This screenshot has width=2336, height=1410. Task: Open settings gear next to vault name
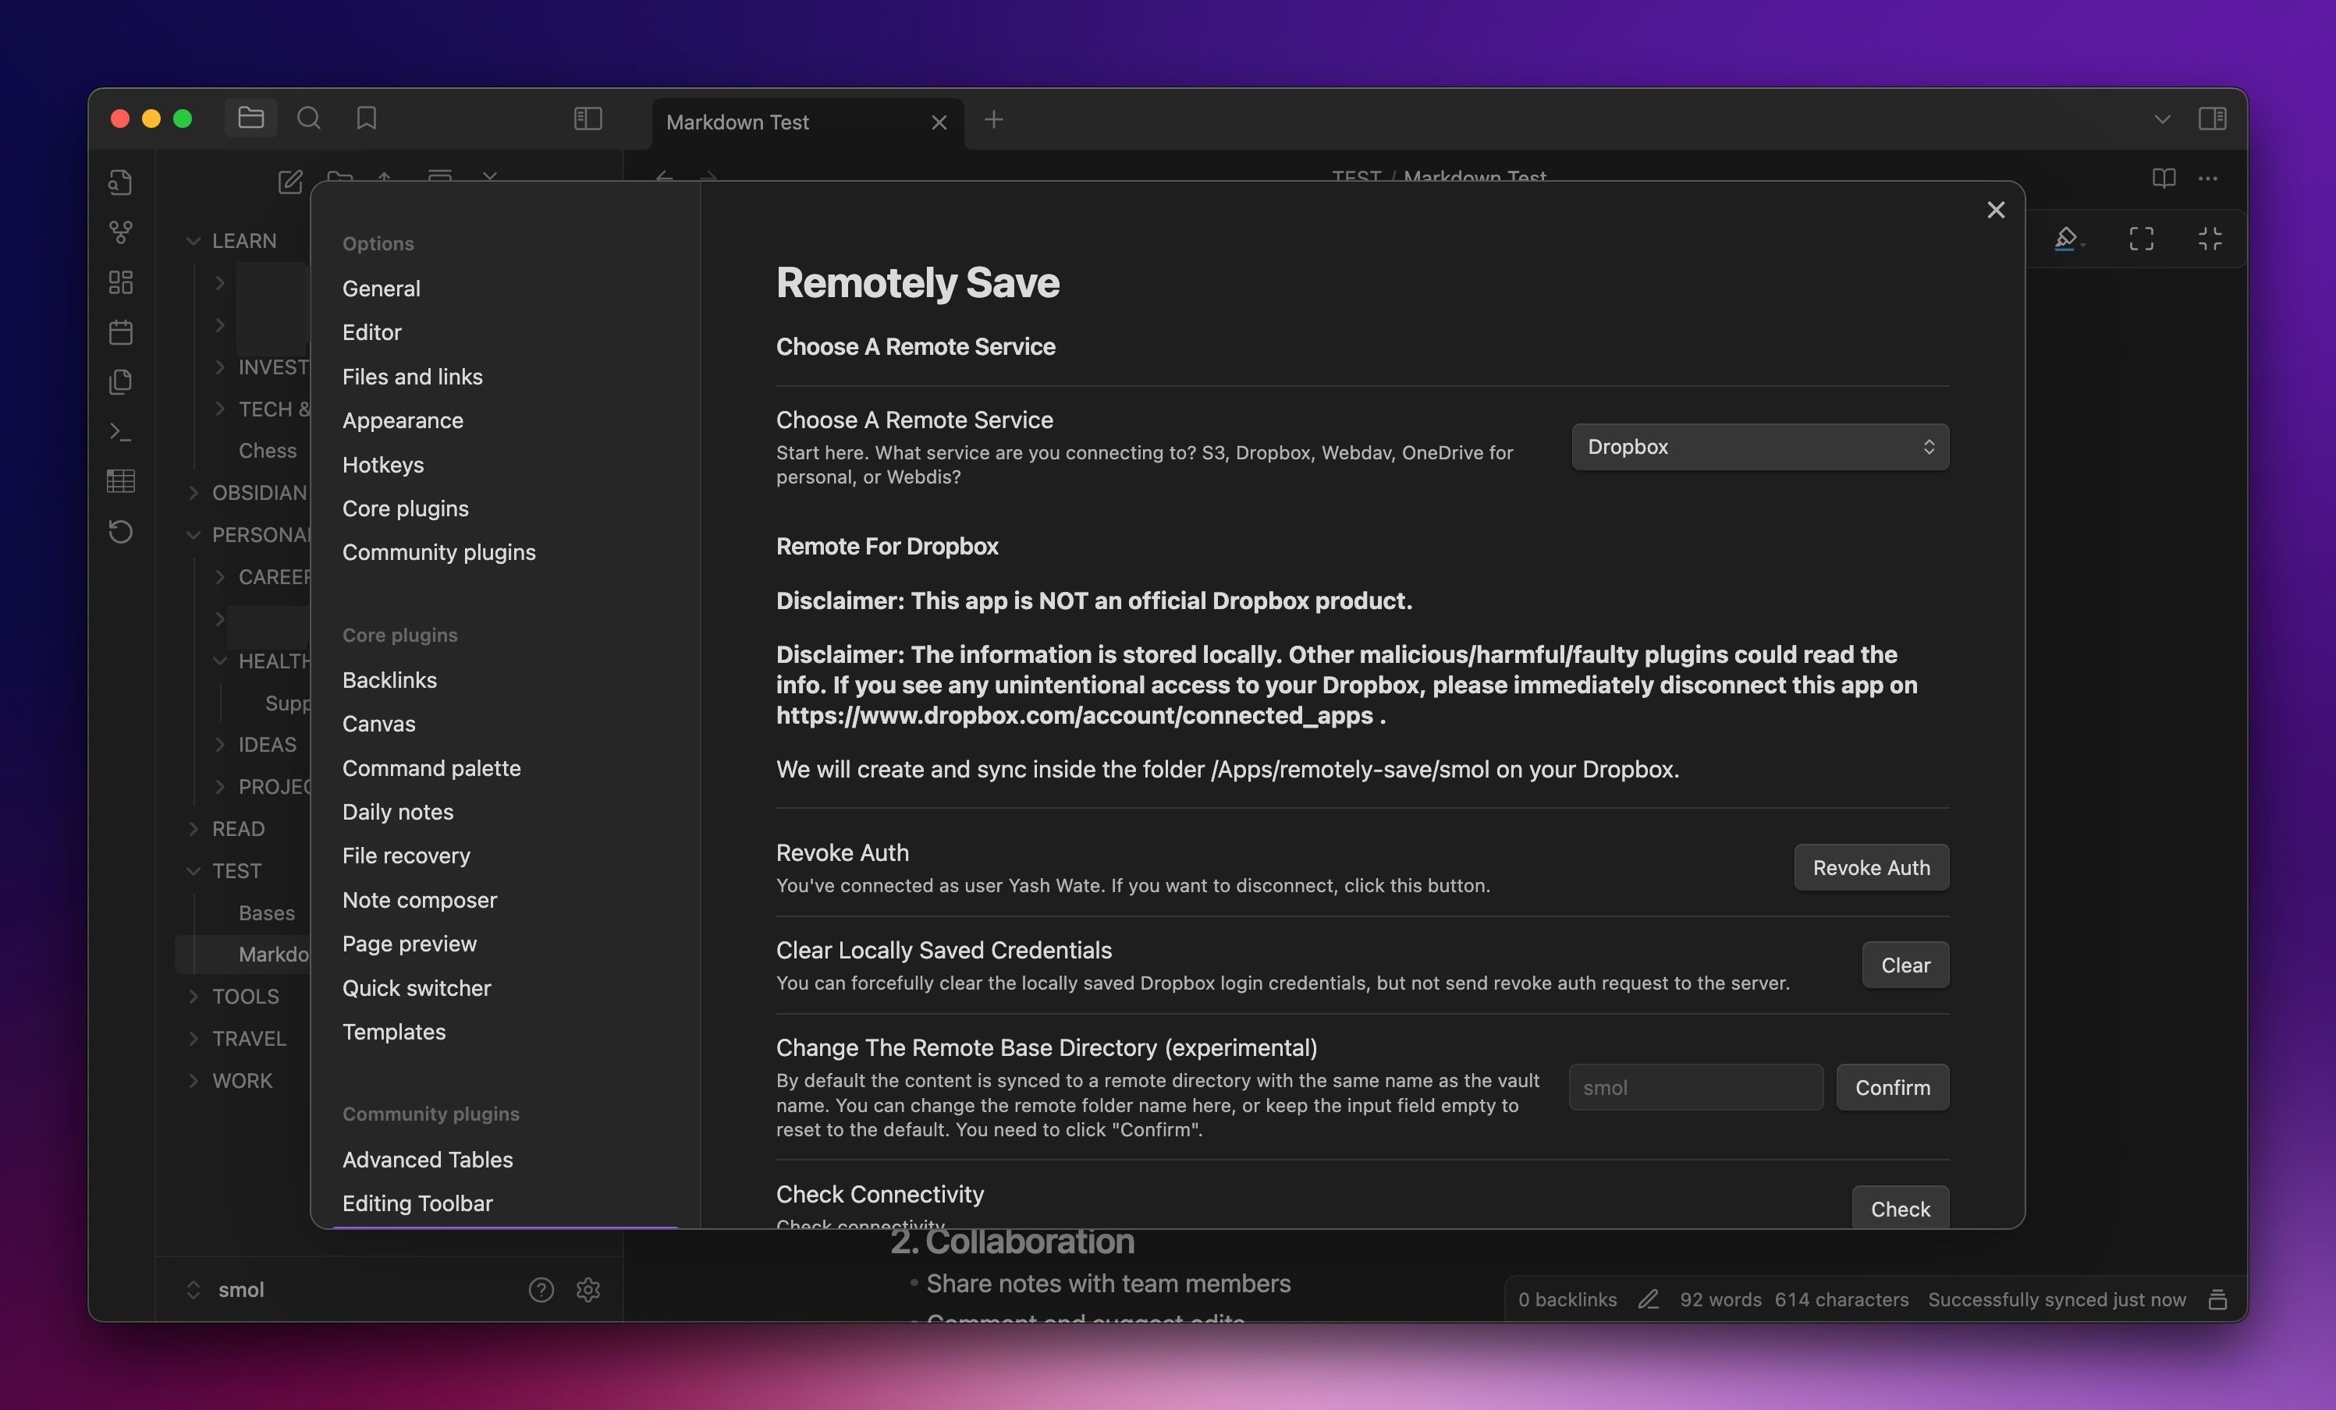[x=588, y=1290]
